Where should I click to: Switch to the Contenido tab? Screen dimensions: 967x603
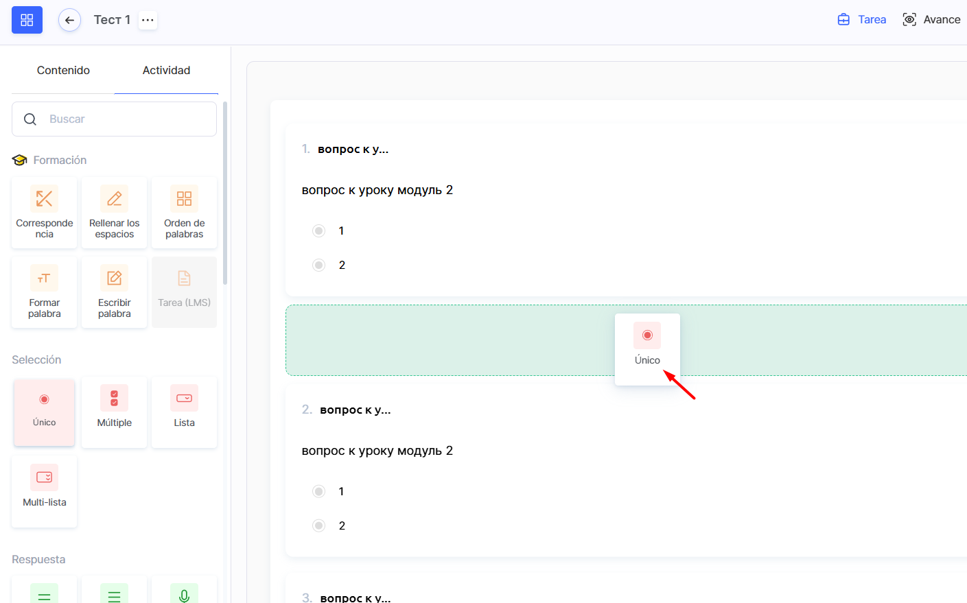click(x=63, y=70)
